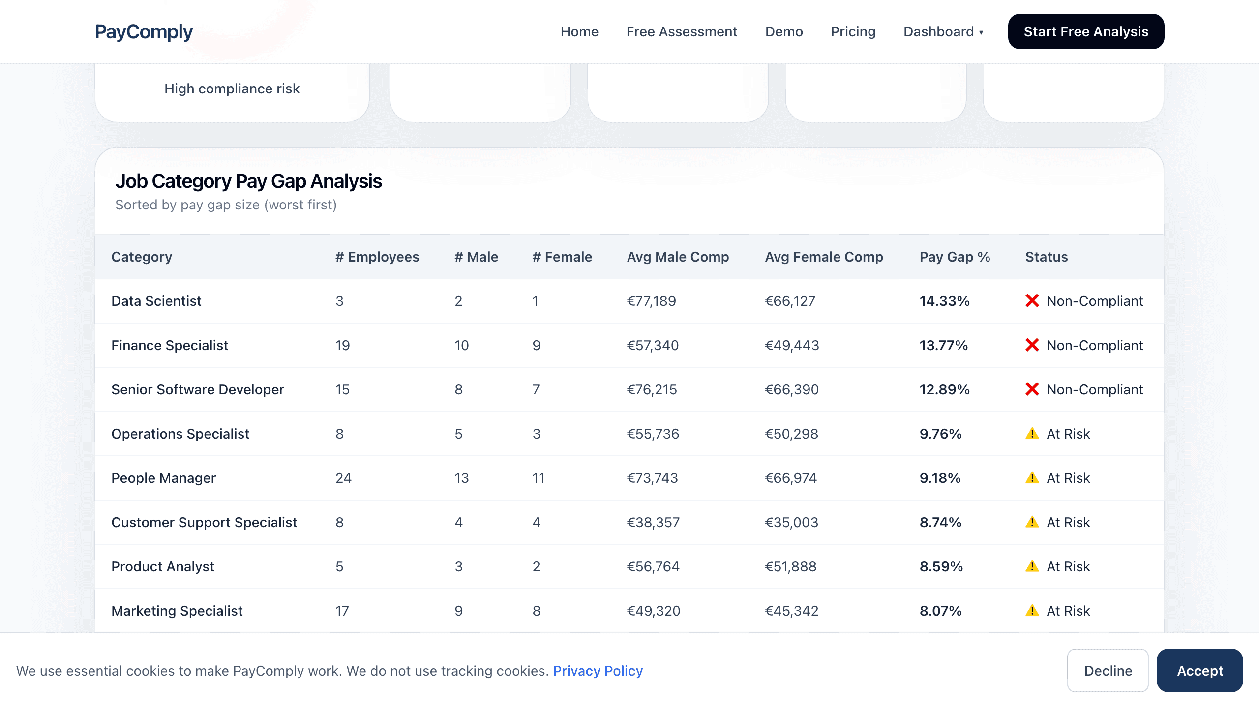The height and width of the screenshot is (708, 1259).
Task: Accept the cookie notice
Action: click(x=1199, y=671)
